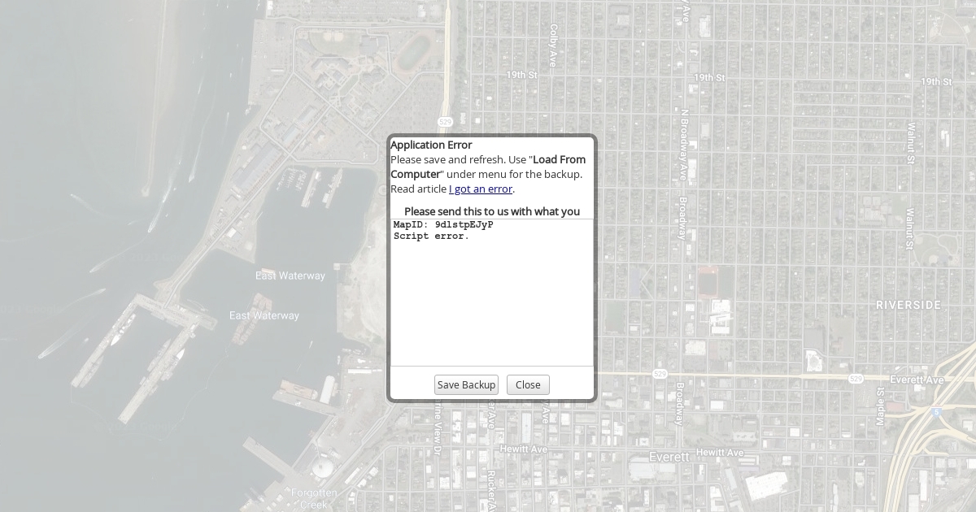Image resolution: width=976 pixels, height=512 pixels.
Task: Click the Forgotten Creek map label
Action: pos(314,498)
